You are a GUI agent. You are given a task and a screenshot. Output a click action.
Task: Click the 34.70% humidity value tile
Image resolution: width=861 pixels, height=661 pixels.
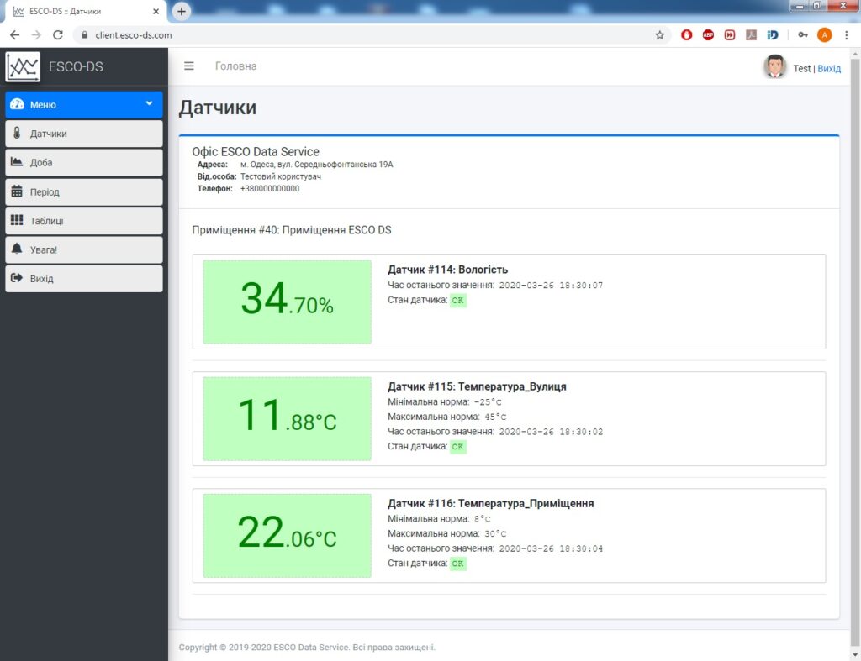pos(288,302)
